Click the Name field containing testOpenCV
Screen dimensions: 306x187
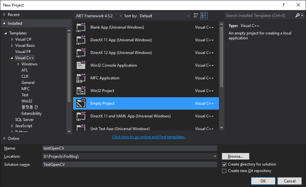pyautogui.click(x=130, y=148)
